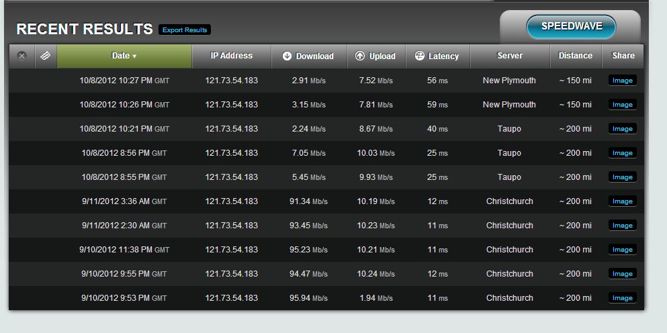
Task: Click the Download arrow icon in column header
Action: 287,56
